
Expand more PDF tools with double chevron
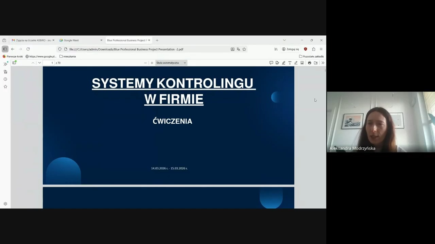tap(323, 63)
